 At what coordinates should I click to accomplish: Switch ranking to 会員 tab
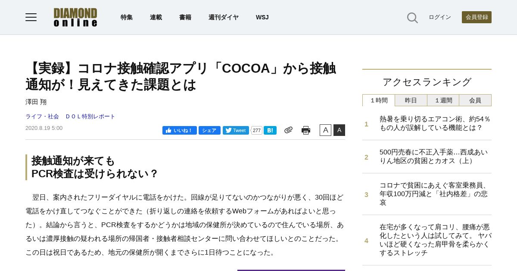coord(475,100)
